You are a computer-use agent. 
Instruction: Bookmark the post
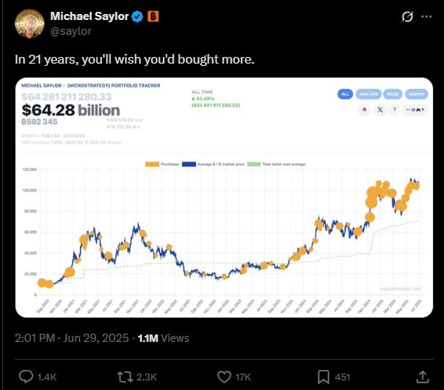[x=324, y=377]
